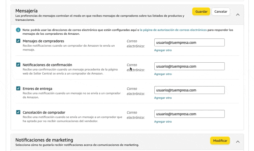Click the Notificaciones de confirmación label
Screen dimensions: 254x151
47,65
